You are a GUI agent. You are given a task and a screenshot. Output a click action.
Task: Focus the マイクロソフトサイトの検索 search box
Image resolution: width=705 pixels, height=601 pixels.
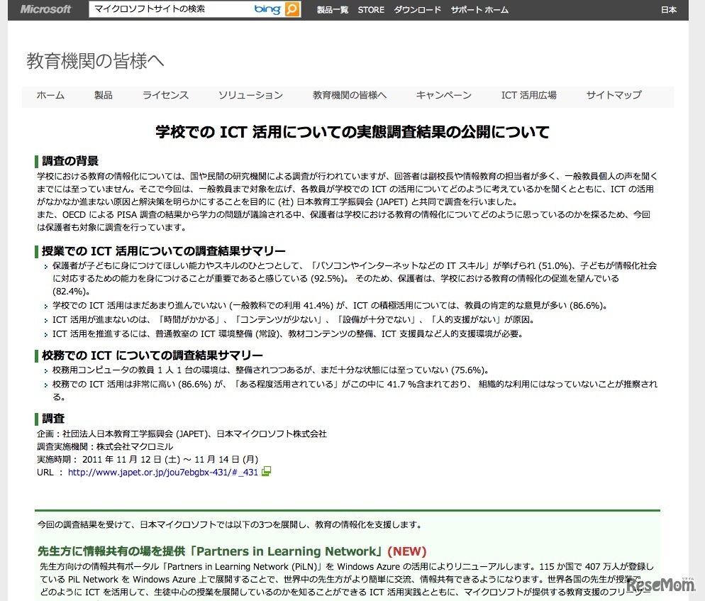[169, 10]
